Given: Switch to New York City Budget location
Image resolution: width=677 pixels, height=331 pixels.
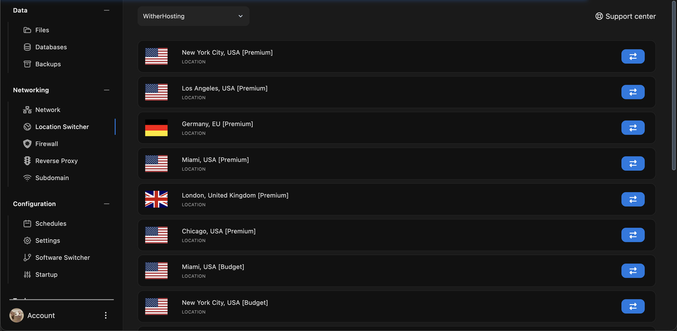Looking at the screenshot, I should (x=633, y=306).
